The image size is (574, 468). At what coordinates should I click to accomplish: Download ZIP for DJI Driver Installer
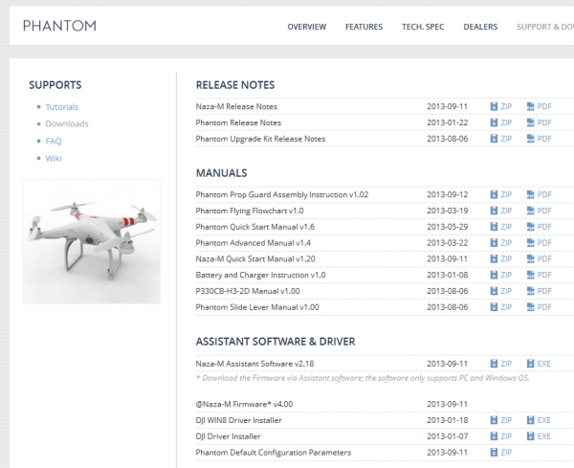tap(500, 436)
